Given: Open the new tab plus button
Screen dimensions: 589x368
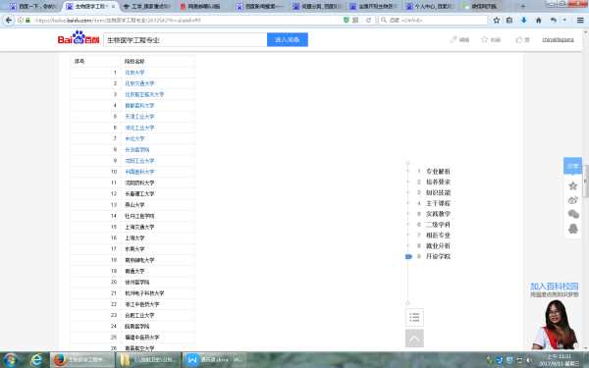Looking at the screenshot, I should (x=523, y=6).
